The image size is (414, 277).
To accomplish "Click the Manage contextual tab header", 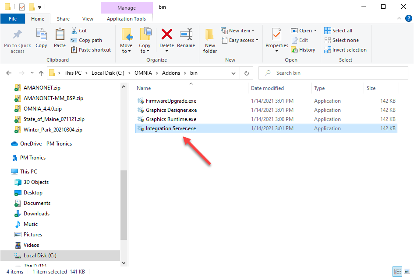I will 127,7.
